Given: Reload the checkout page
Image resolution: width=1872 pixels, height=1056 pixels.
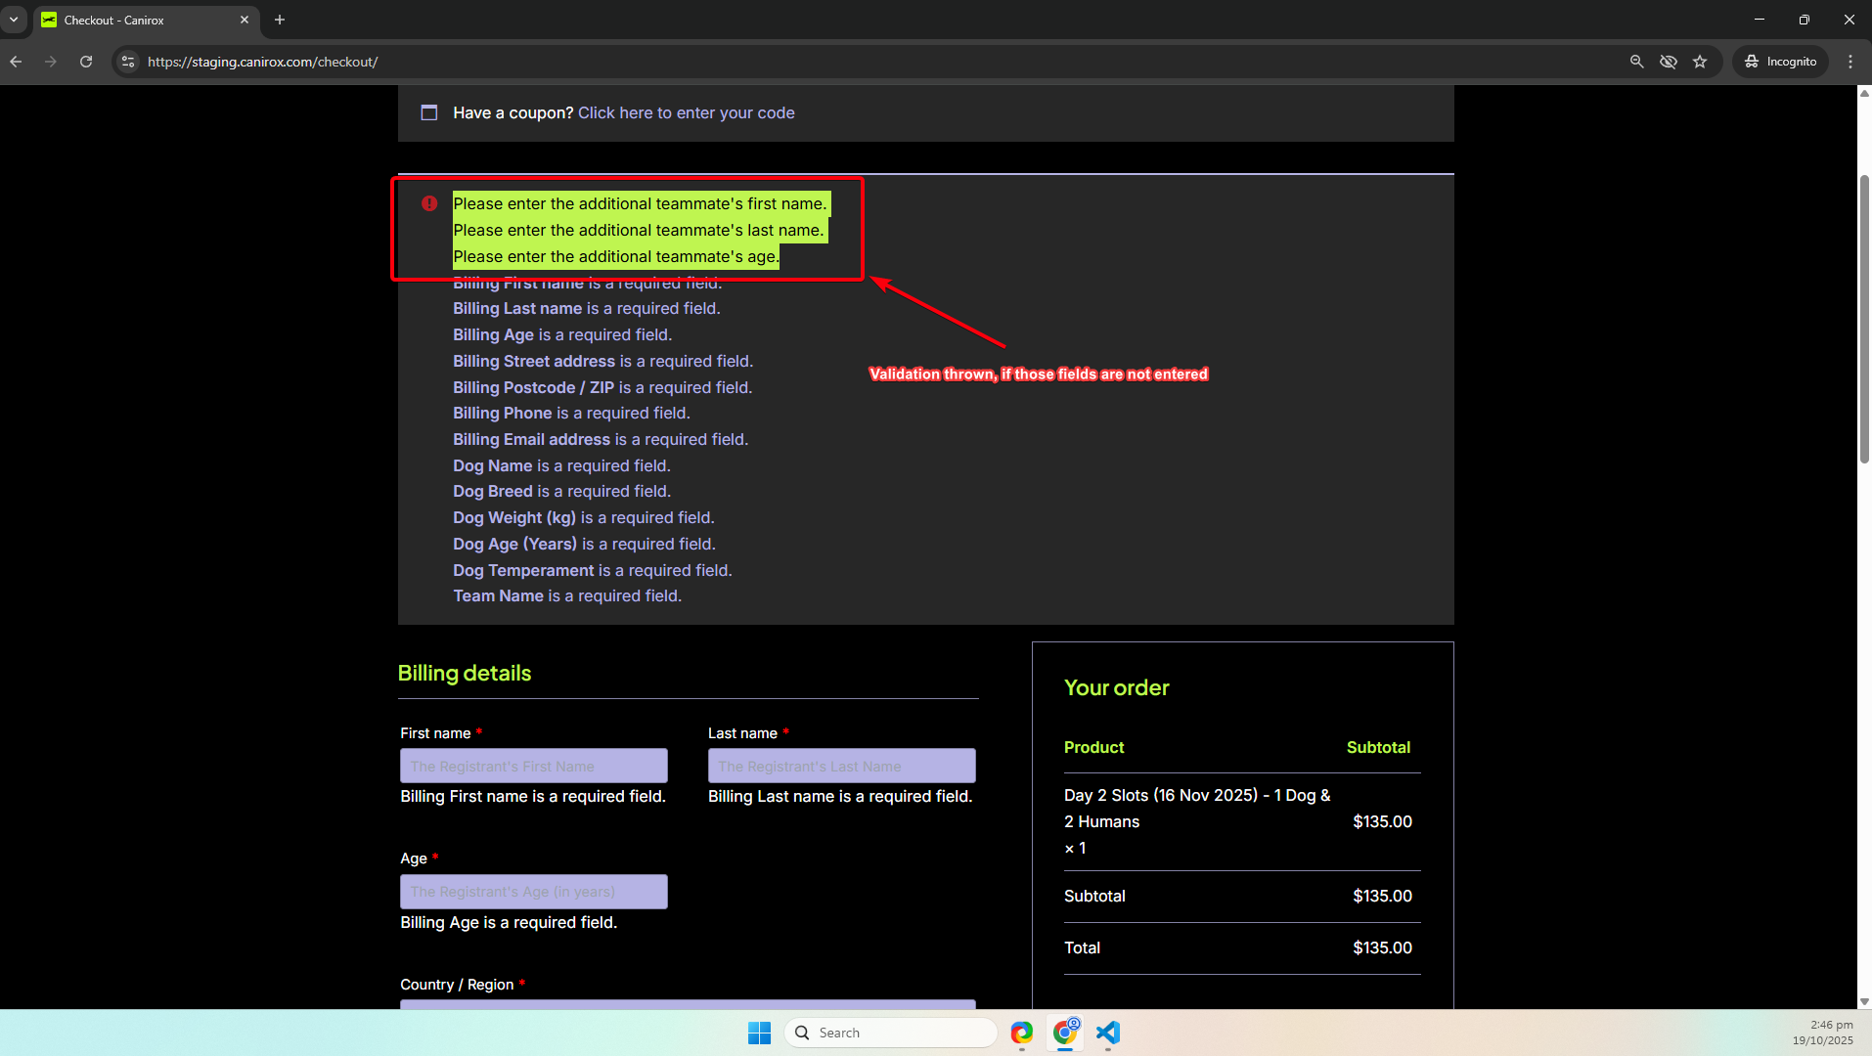Looking at the screenshot, I should point(86,62).
